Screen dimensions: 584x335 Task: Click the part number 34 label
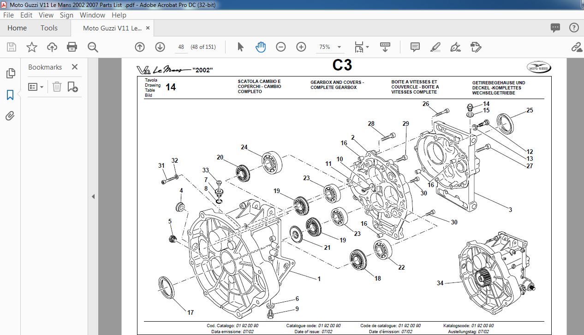click(x=440, y=283)
